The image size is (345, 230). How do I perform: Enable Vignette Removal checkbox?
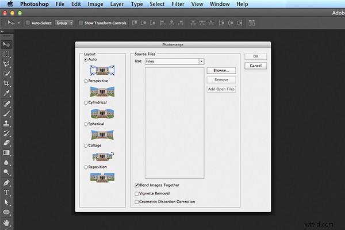click(137, 194)
